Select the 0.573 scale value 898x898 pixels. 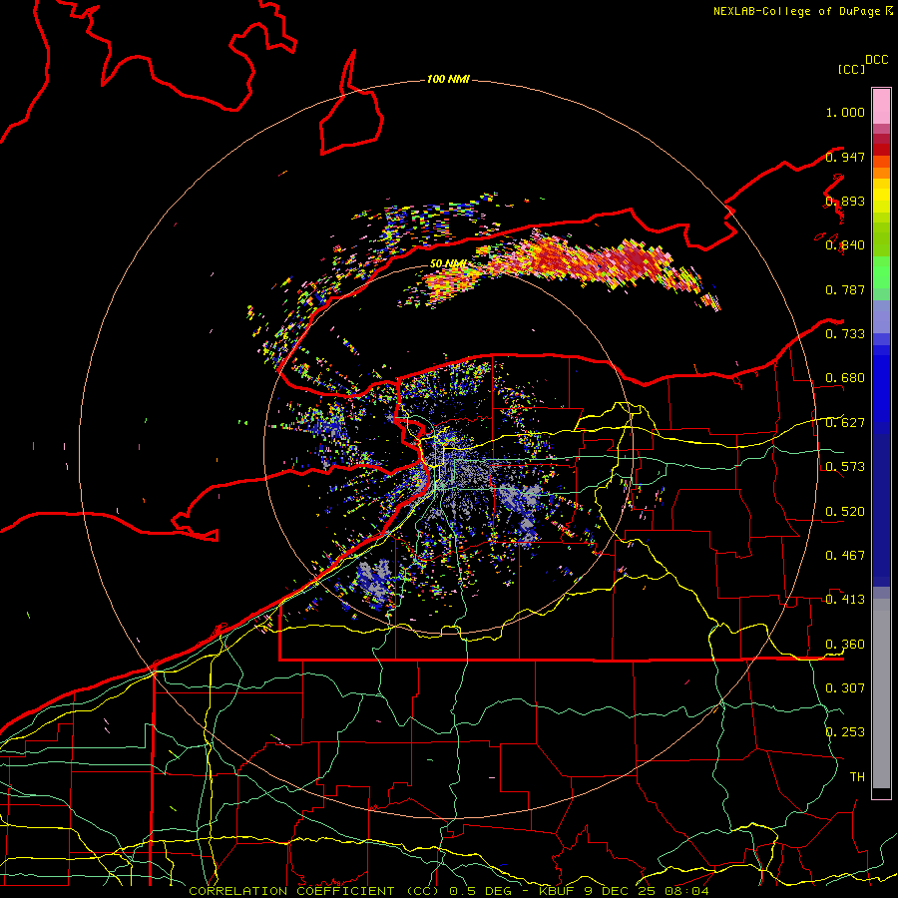point(845,467)
